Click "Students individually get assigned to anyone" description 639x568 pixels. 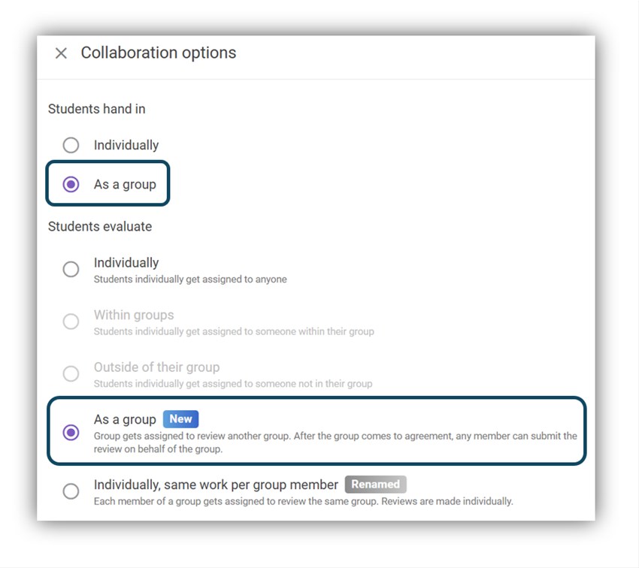pyautogui.click(x=190, y=279)
